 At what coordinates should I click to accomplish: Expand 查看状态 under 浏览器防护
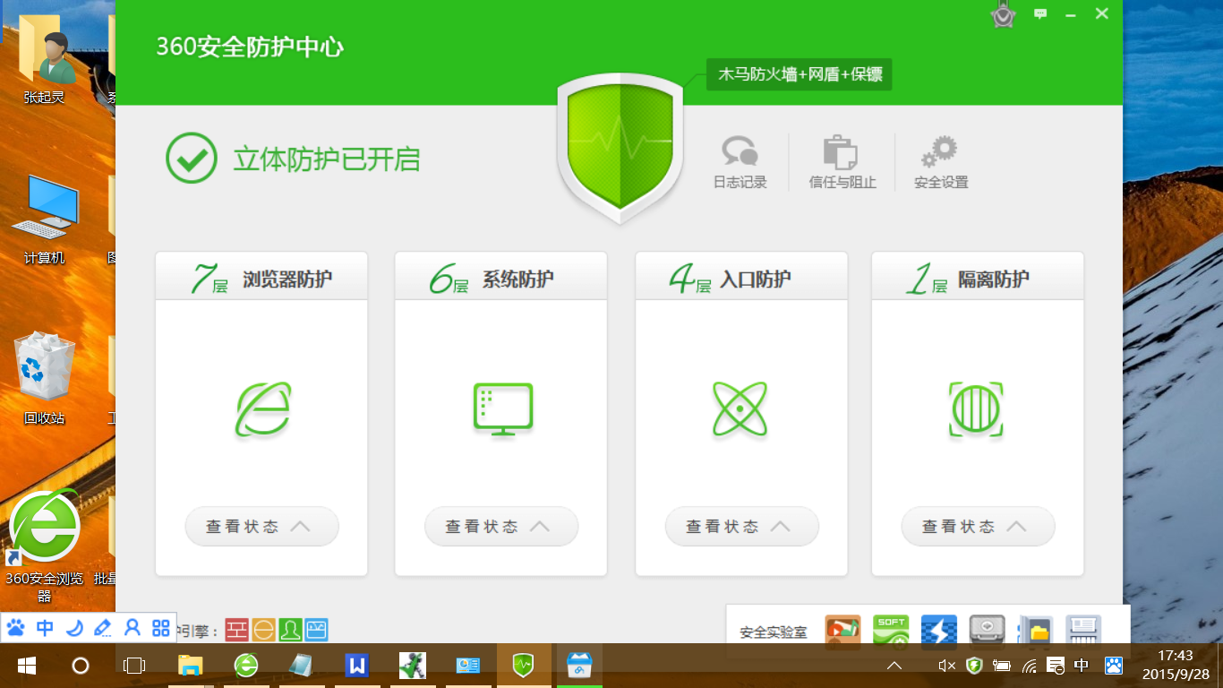[261, 526]
